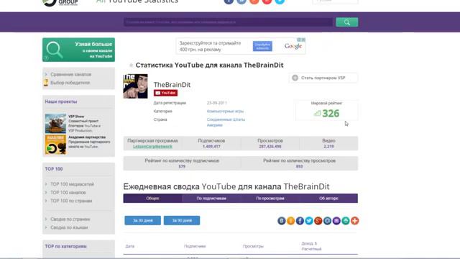460x259 pixels.
Task: Open the partner network link under 'Партнерская программа'
Action: coord(152,146)
